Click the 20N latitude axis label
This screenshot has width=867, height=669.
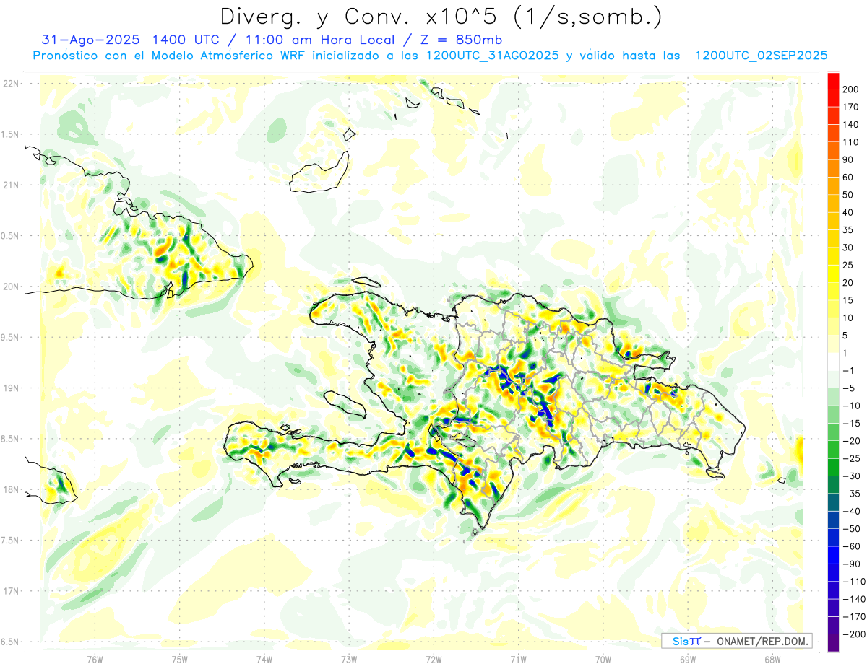coord(10,287)
